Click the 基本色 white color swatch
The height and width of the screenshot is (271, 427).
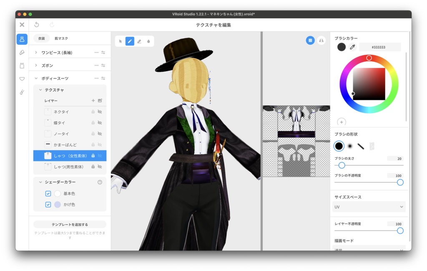58,194
